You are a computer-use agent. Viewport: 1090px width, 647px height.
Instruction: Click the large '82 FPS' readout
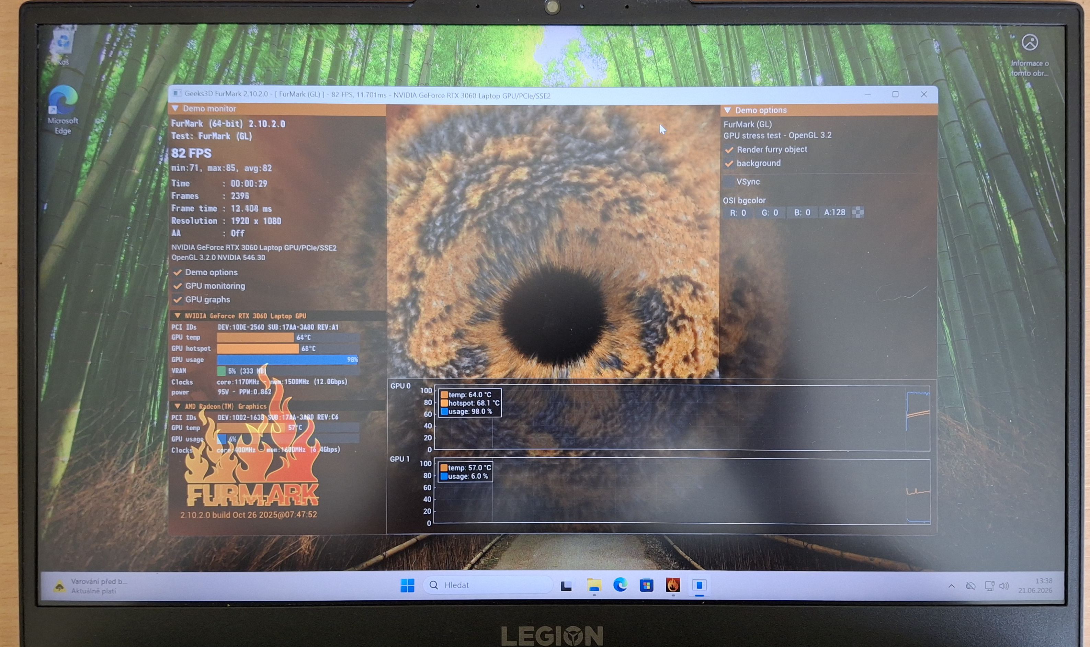click(191, 154)
